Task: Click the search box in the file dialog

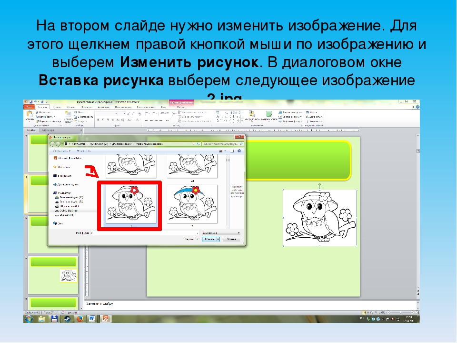Action: click(x=223, y=144)
